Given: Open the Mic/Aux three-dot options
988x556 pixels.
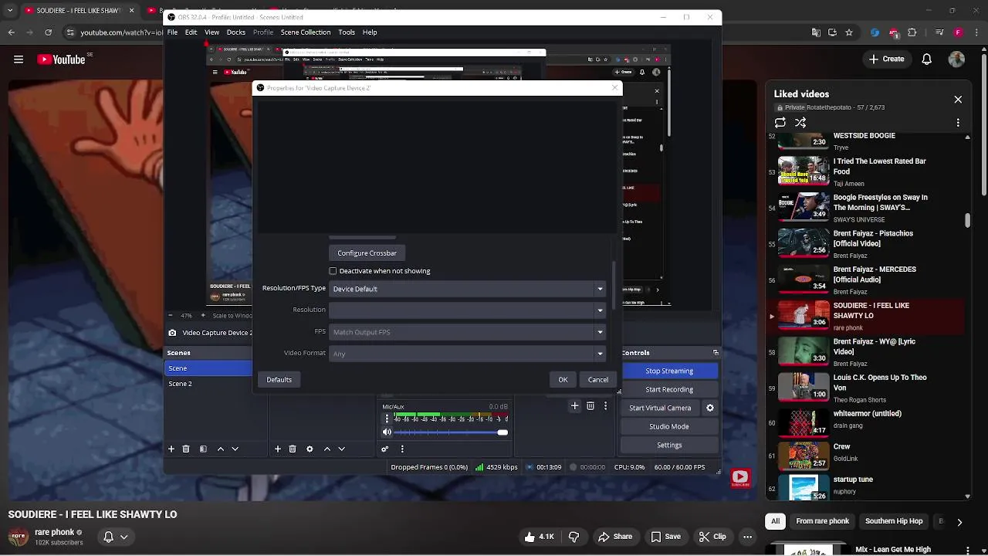Looking at the screenshot, I should click(387, 419).
